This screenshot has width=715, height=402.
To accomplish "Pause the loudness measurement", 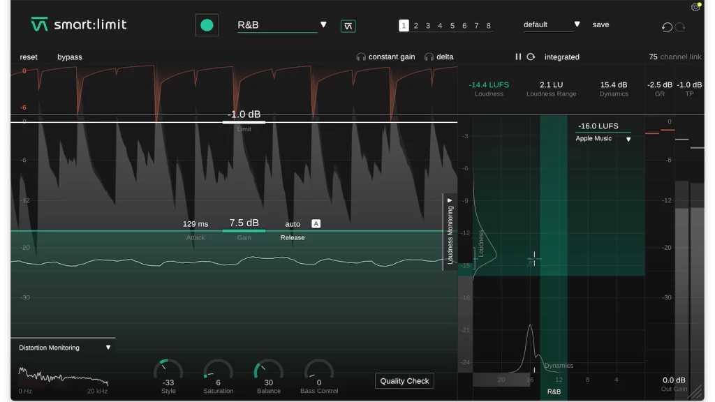I will 519,57.
